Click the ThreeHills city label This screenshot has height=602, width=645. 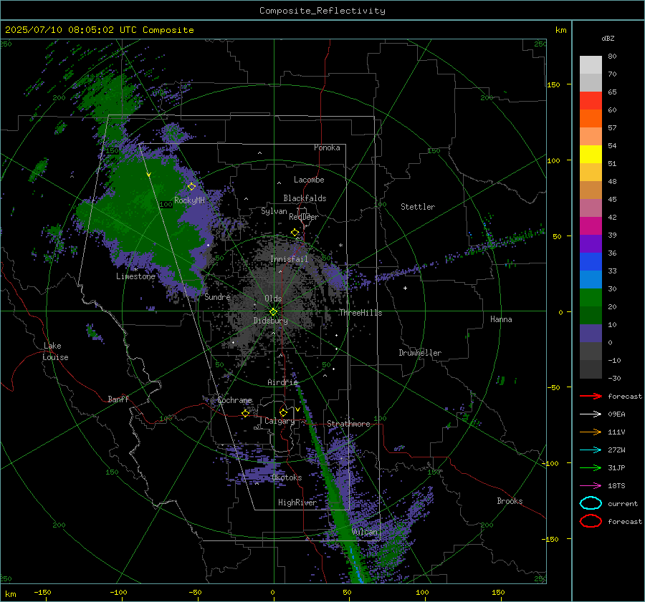360,313
